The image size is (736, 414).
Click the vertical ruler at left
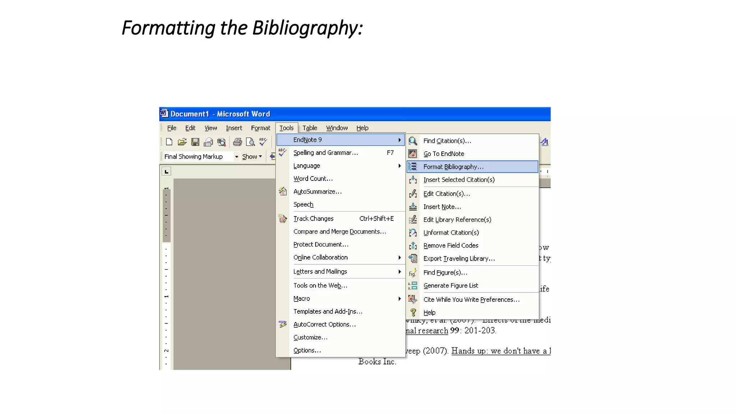(166, 278)
